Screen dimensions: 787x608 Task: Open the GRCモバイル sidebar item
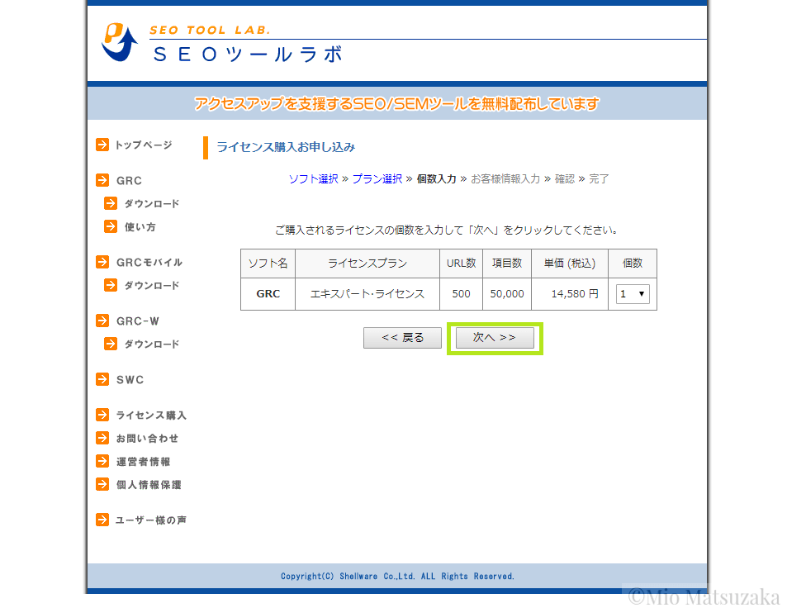(x=149, y=262)
